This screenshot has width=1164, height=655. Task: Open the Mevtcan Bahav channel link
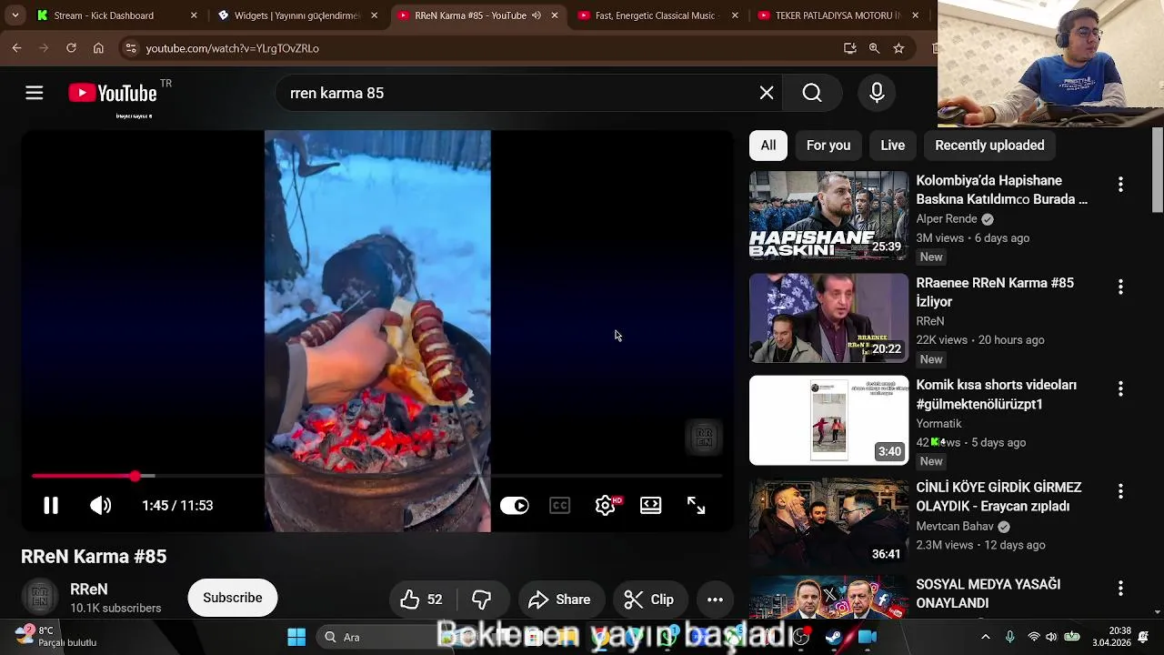coord(955,527)
